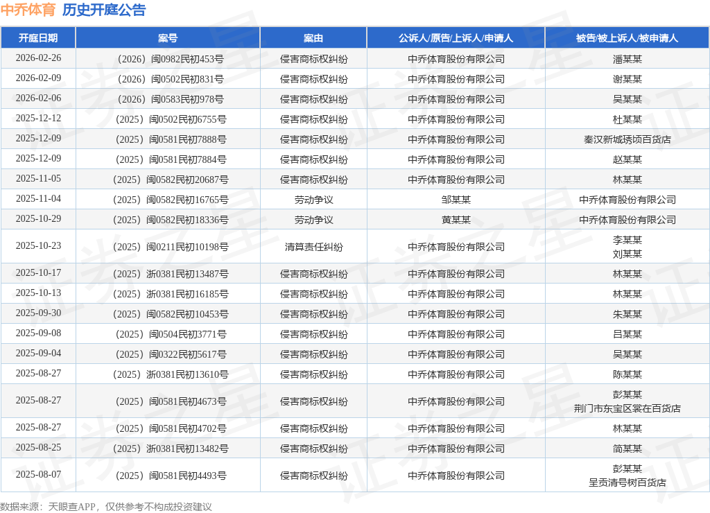The width and height of the screenshot is (710, 513).
Task: Click the 被告/被上诉人/被申请人 column header
Action: 627,38
